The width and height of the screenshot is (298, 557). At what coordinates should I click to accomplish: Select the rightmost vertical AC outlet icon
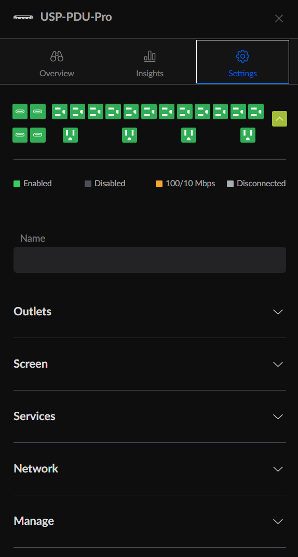[248, 135]
